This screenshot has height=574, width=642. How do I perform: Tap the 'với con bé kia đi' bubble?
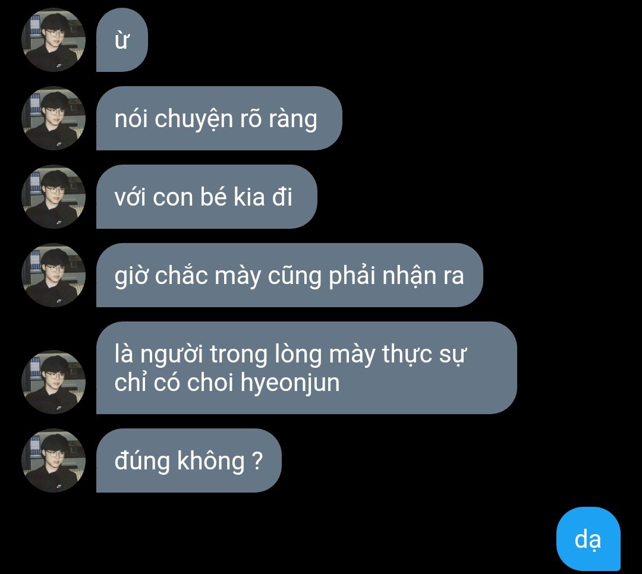[x=207, y=197]
